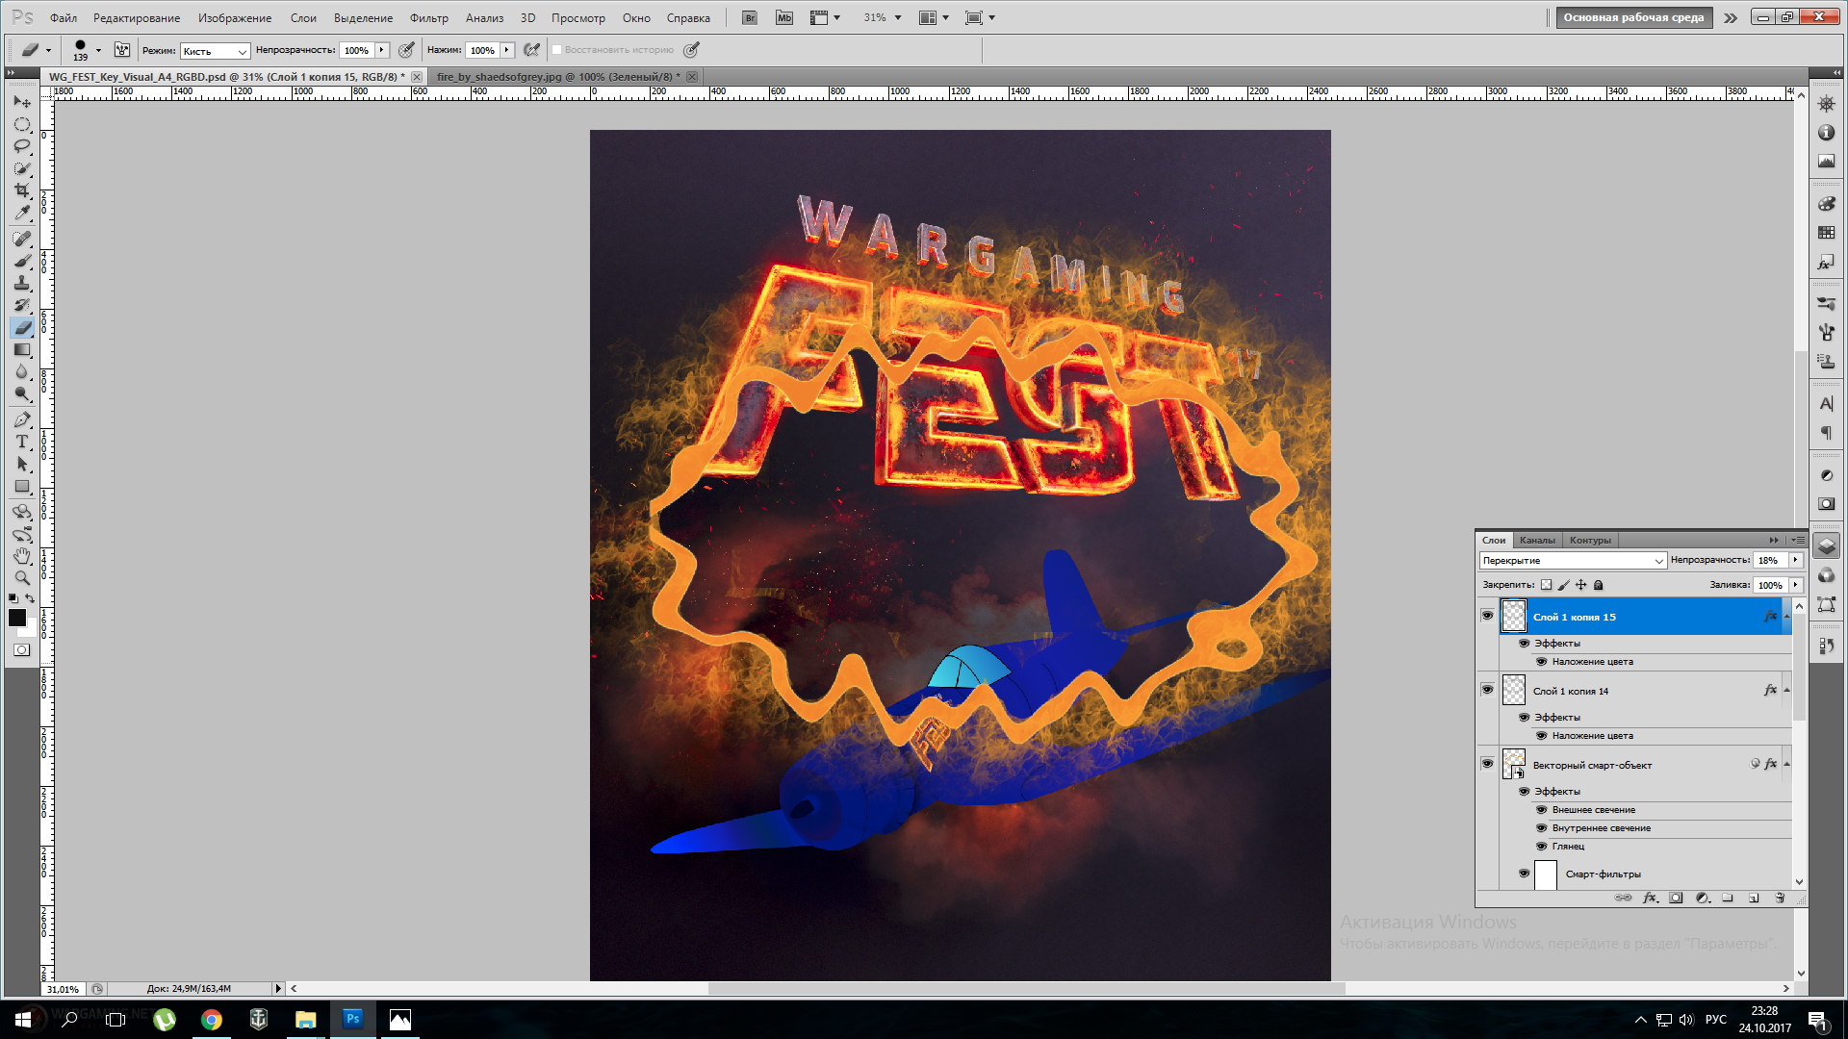Hide the Векторный смарт-объект layer

[x=1487, y=764]
